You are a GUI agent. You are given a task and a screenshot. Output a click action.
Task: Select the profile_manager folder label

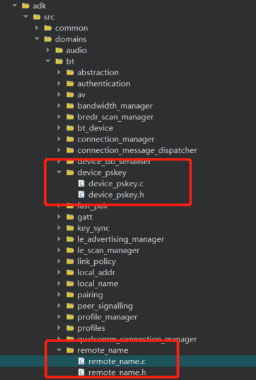(x=107, y=318)
